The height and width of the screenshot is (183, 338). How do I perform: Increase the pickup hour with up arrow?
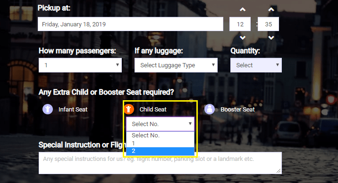(243, 10)
